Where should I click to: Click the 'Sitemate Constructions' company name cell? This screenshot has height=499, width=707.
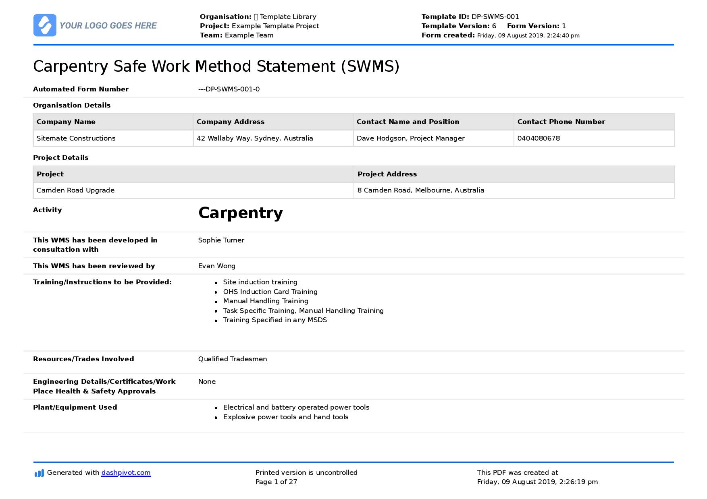coord(113,138)
